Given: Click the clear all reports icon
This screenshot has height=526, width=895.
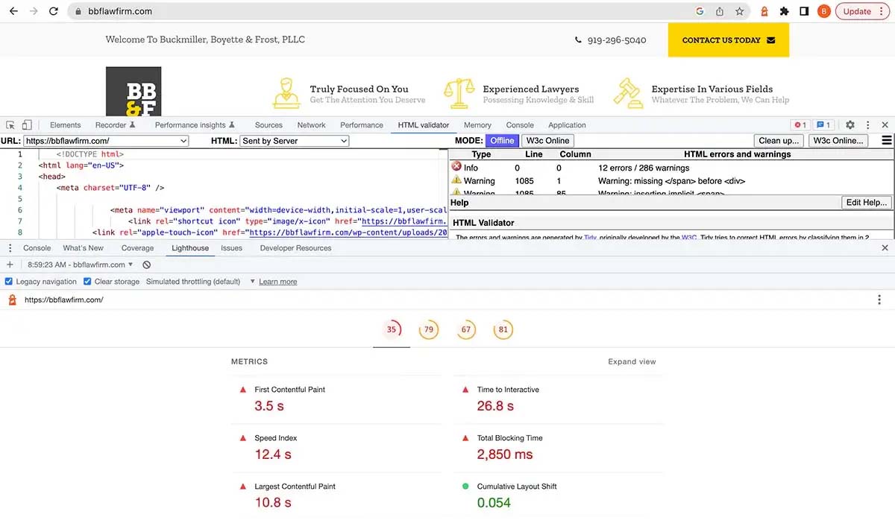Looking at the screenshot, I should (147, 264).
